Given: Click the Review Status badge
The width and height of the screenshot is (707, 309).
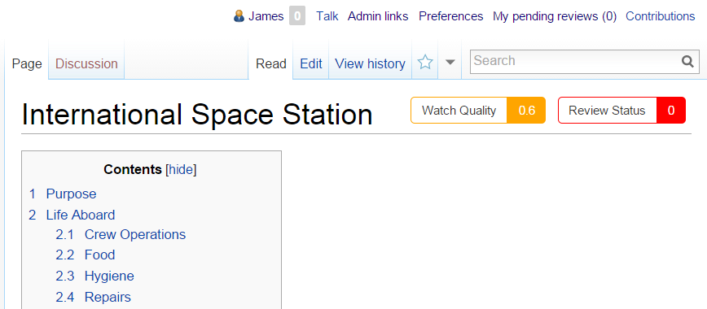Looking at the screenshot, I should [621, 111].
